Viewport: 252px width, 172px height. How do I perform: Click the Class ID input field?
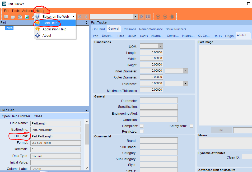pos(247,157)
